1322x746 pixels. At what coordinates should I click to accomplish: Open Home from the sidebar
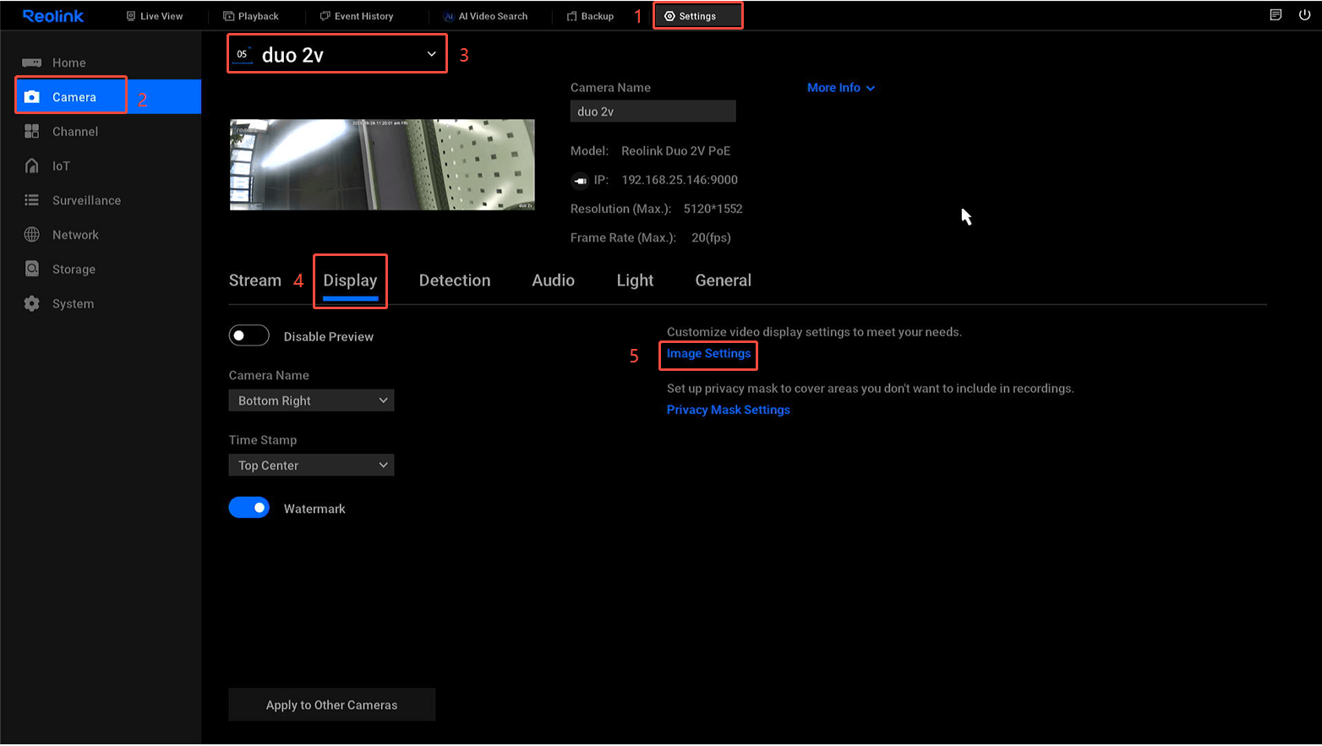(x=68, y=63)
